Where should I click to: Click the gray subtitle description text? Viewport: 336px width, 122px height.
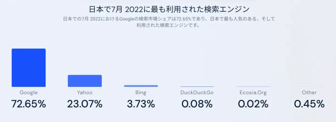[x=169, y=22]
